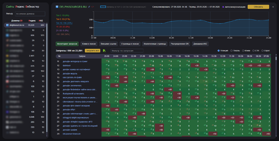Open query 'дельфи график'
Viewport: 279px width, 141px height.
[x=70, y=130]
